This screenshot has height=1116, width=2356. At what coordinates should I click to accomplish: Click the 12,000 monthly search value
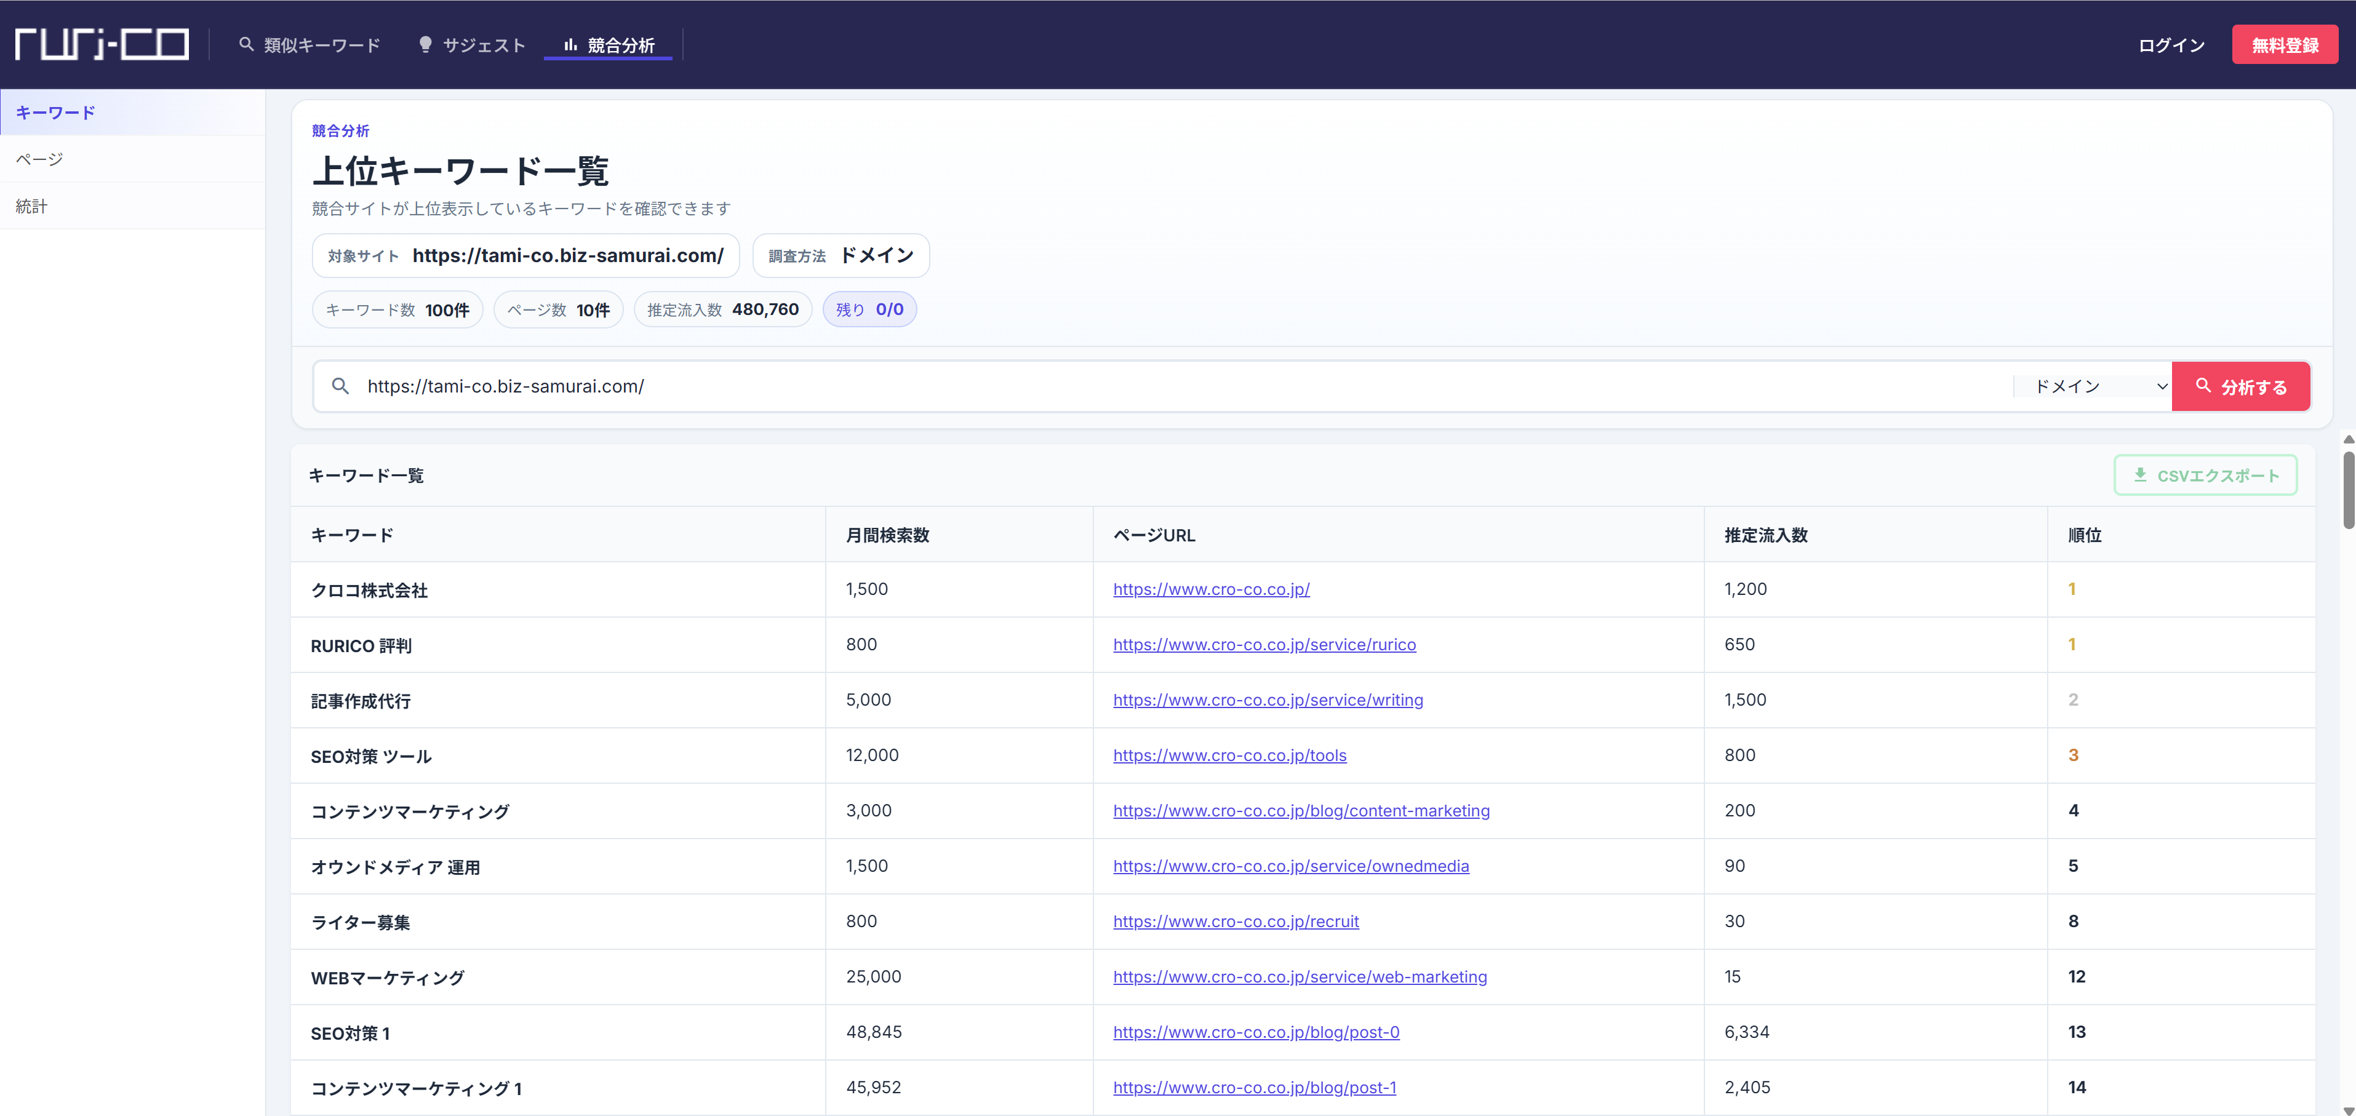coord(872,755)
